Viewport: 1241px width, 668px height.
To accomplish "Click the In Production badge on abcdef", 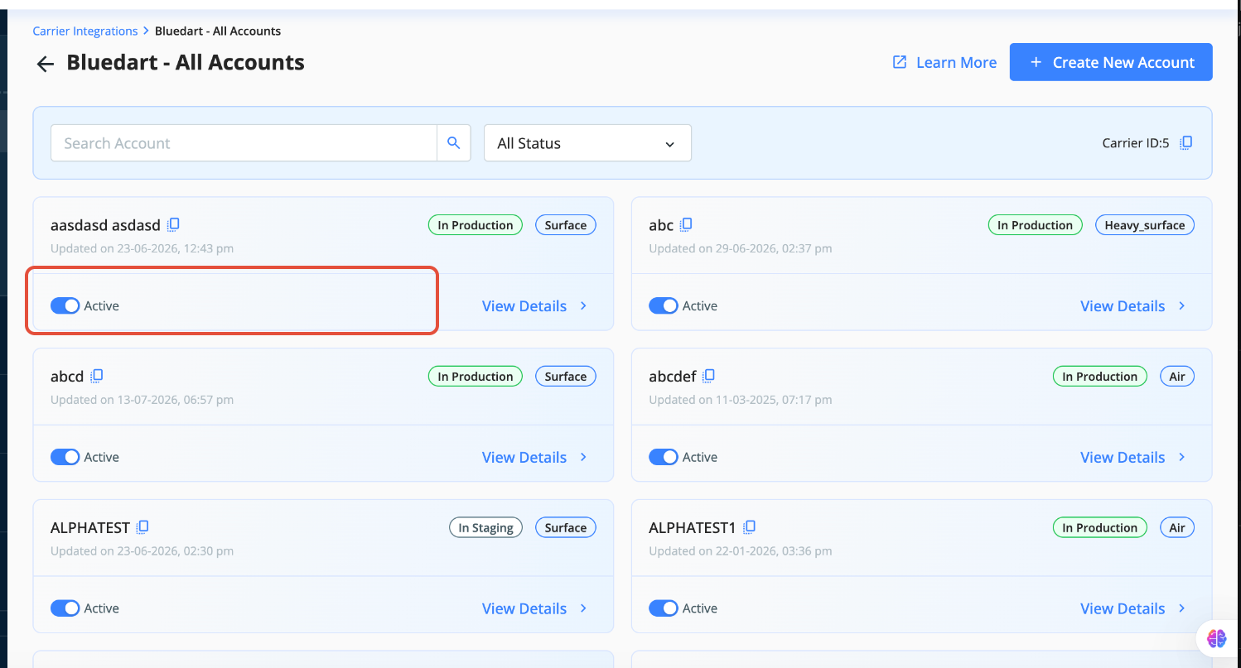I will 1100,377.
